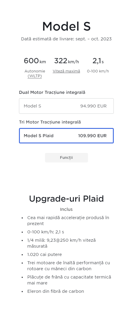Click the Dual Motor Tracțiune integrală label
Image resolution: width=128 pixels, height=318 pixels.
click(x=52, y=92)
